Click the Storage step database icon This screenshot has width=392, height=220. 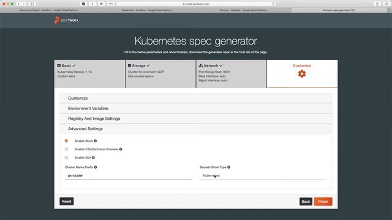(129, 65)
